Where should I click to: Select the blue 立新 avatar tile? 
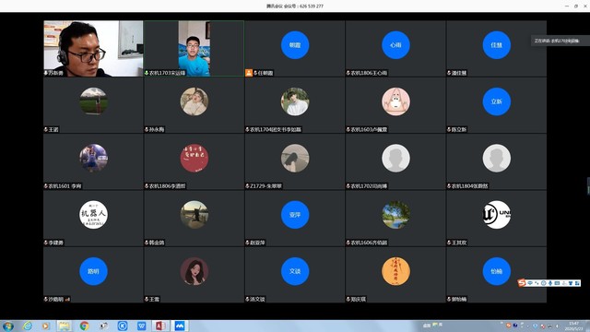tap(496, 101)
